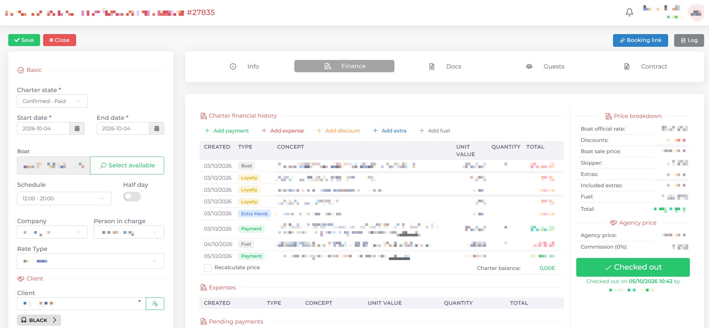Expand the Charter state dropdown
The width and height of the screenshot is (709, 328).
(52, 101)
